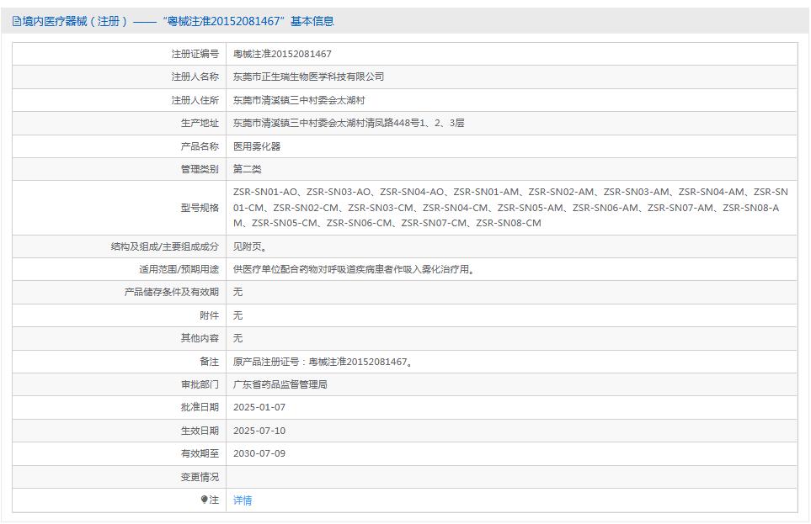Screen dimensions: 811x524
Task: Click the product name 医用雾化器
Action: 257,146
